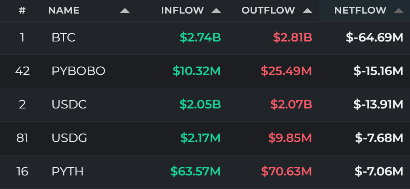Open the PYBOBO token row
This screenshot has height=189, width=410.
(x=205, y=71)
